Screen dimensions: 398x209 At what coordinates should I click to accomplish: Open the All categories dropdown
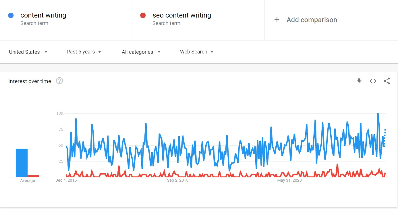(x=141, y=52)
